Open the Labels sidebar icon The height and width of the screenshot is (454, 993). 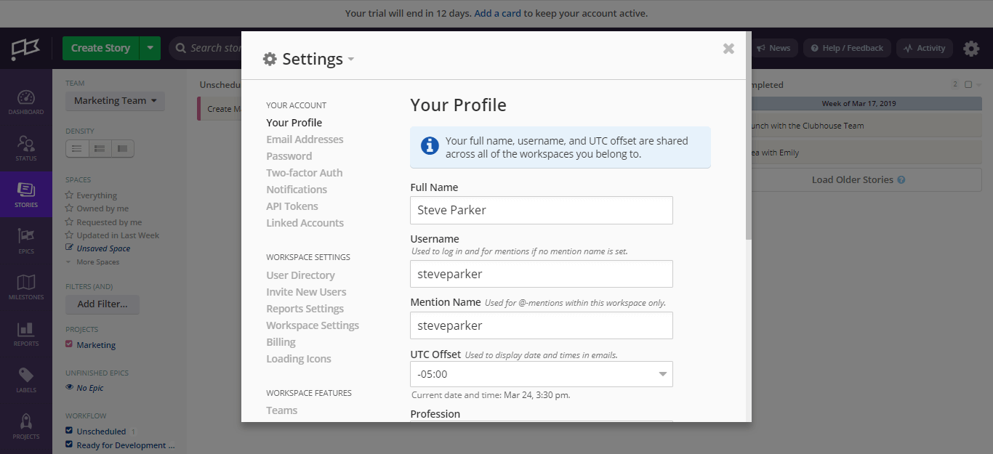pos(26,381)
